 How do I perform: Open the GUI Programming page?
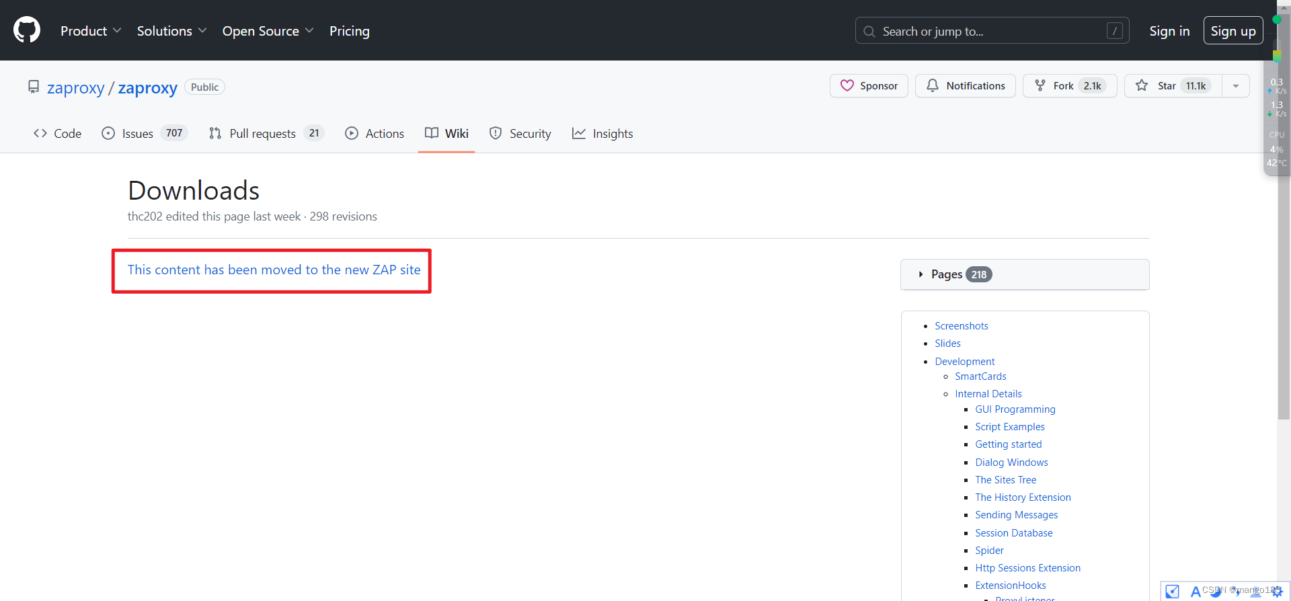click(1015, 409)
